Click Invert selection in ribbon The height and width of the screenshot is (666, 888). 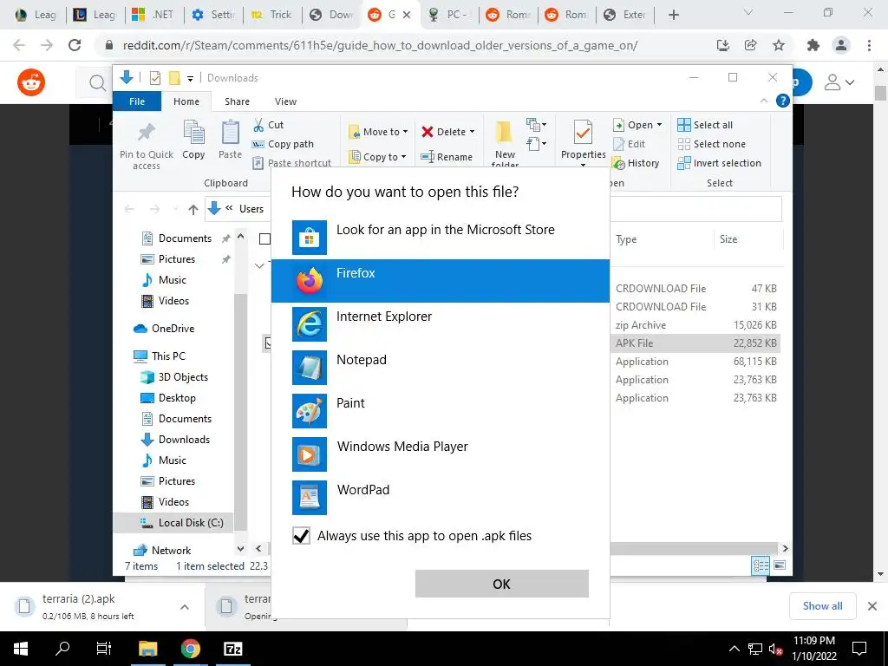(719, 163)
